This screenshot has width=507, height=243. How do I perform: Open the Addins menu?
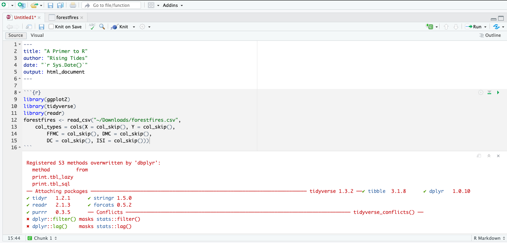[x=173, y=5]
